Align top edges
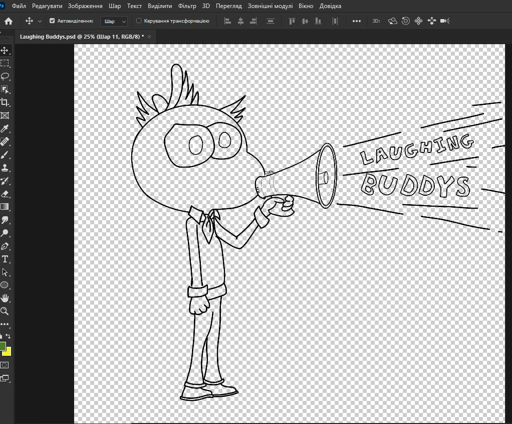 click(292, 21)
